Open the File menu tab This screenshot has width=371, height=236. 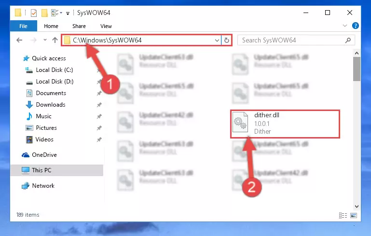(24, 26)
